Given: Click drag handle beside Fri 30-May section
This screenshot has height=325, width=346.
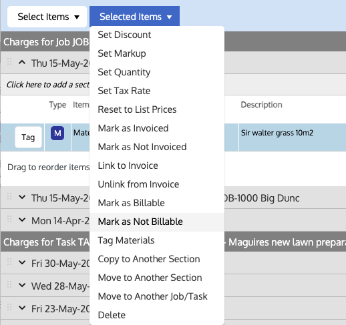Looking at the screenshot, I should click(9, 262).
